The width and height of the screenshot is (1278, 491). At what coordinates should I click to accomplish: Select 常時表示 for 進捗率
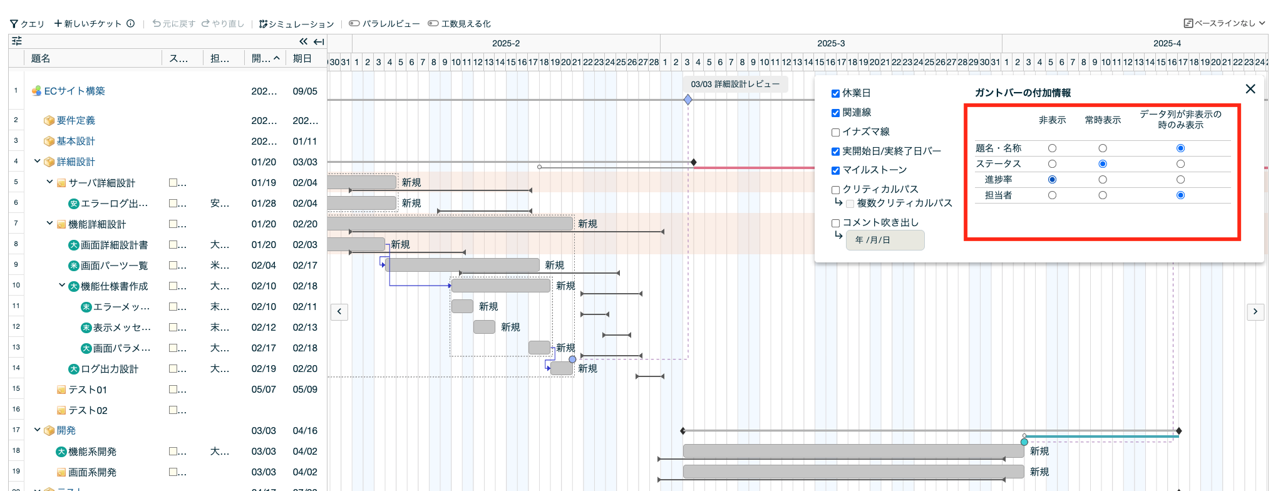pos(1102,180)
